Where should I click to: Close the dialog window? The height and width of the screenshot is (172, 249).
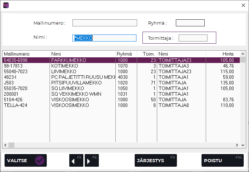click(243, 5)
